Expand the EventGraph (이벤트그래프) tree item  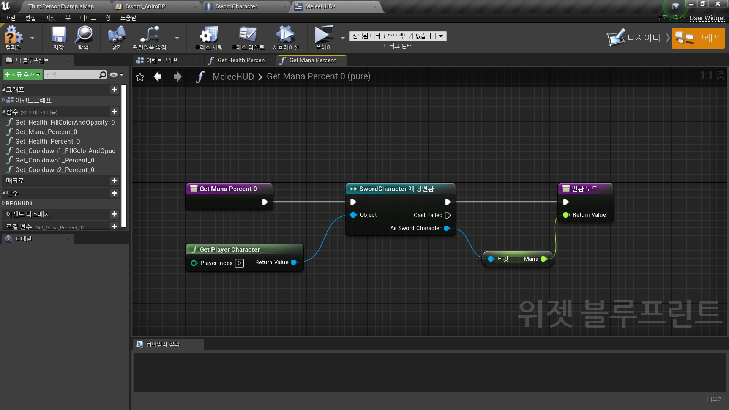point(3,100)
